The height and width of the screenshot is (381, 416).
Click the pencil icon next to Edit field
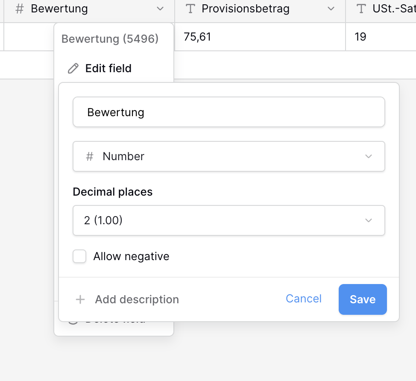(73, 68)
